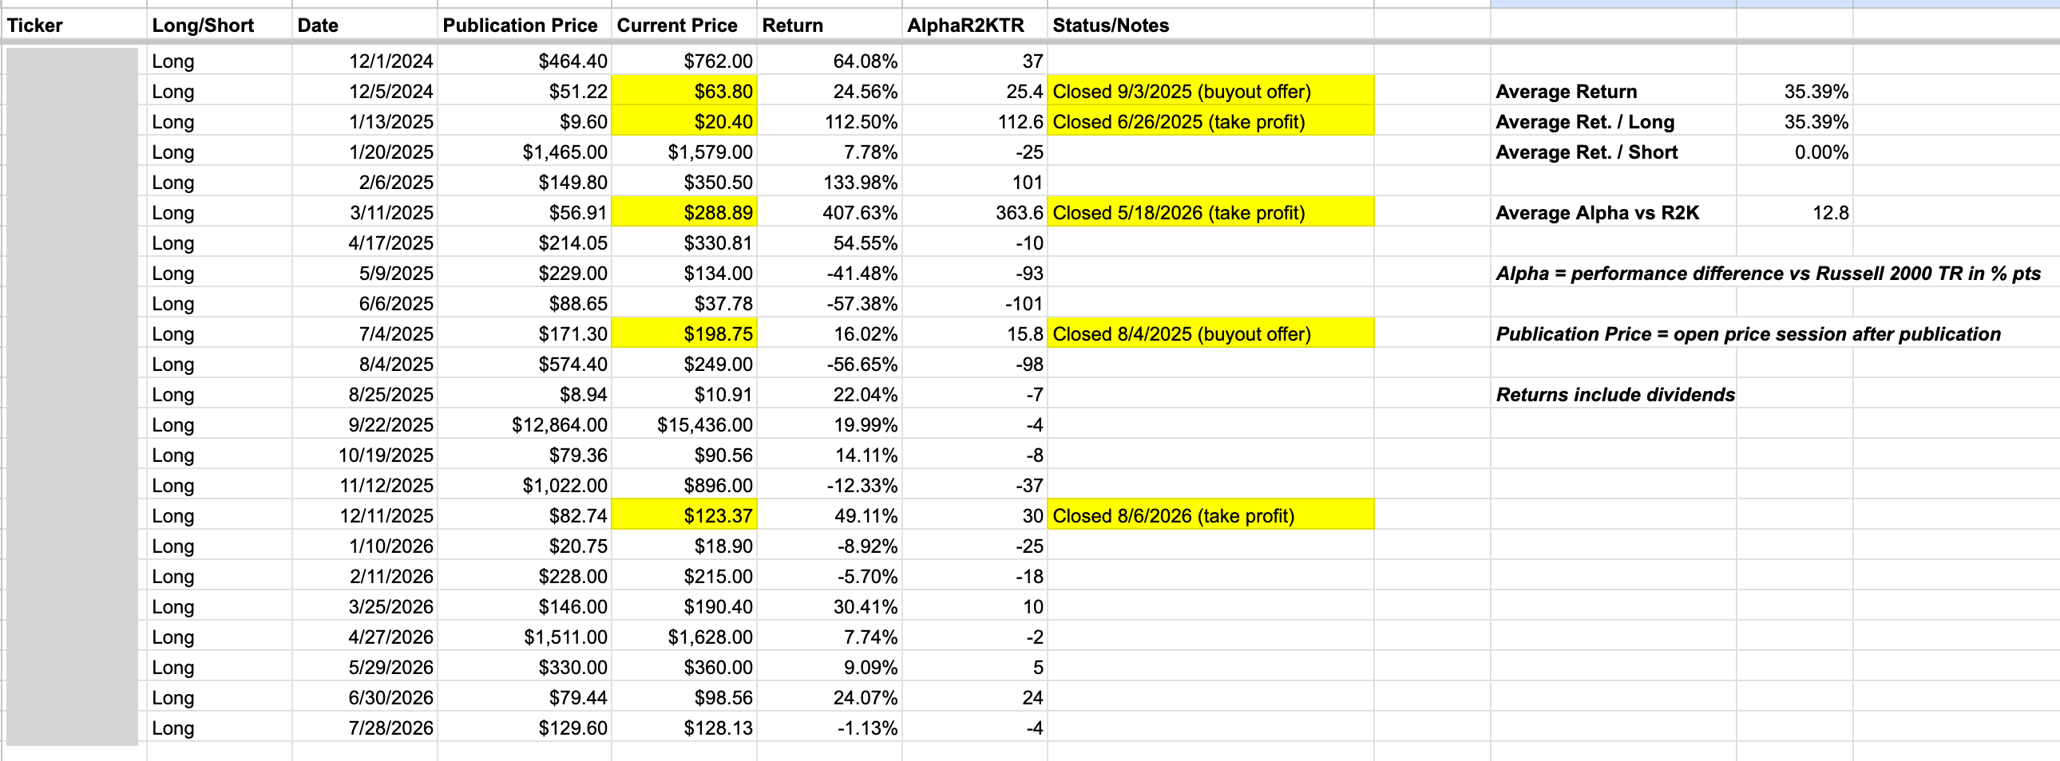Image resolution: width=2060 pixels, height=761 pixels.
Task: Select the Ticker column header cell
Action: [x=74, y=26]
